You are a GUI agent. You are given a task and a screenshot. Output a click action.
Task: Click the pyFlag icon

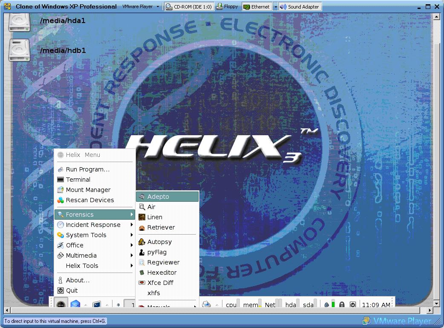coord(142,252)
